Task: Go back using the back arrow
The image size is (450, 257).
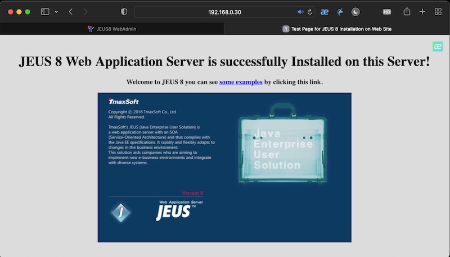Action: click(71, 12)
